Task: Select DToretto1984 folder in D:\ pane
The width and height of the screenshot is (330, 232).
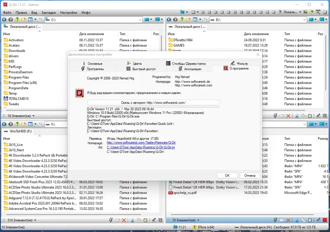Action: coord(180,40)
